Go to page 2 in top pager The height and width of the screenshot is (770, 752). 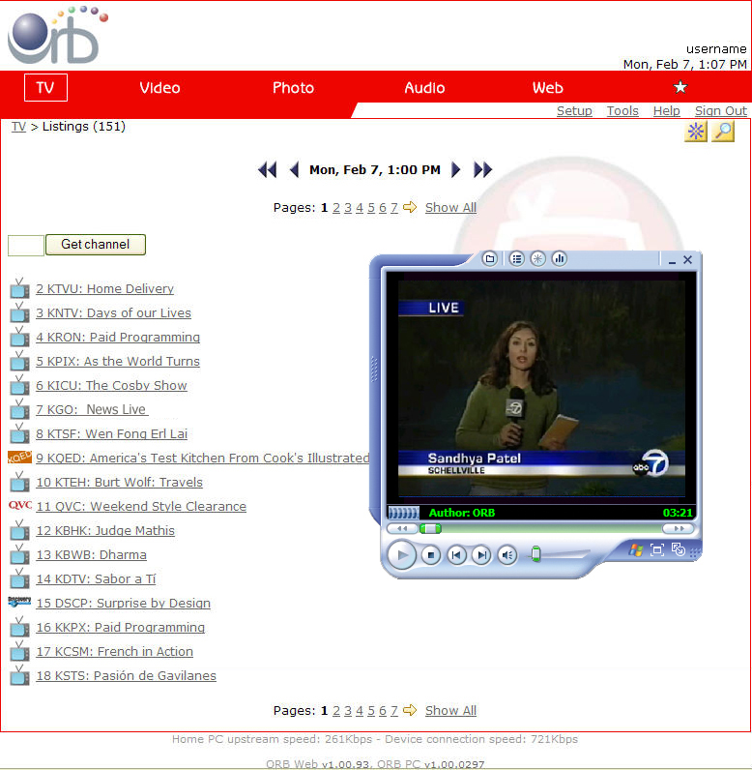pos(336,208)
